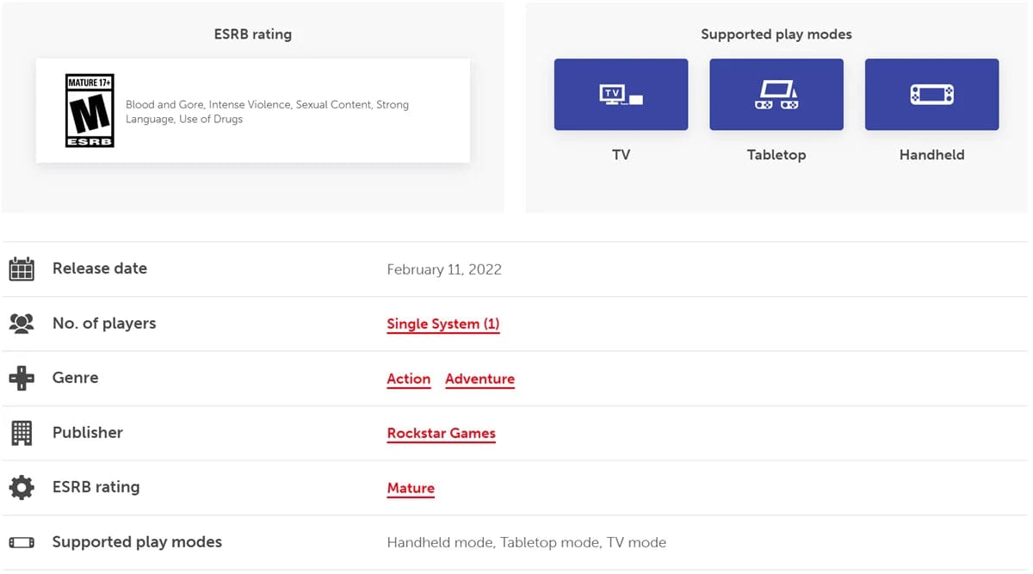The width and height of the screenshot is (1033, 574).
Task: Click the calendar icon beside Release date
Action: (x=22, y=269)
